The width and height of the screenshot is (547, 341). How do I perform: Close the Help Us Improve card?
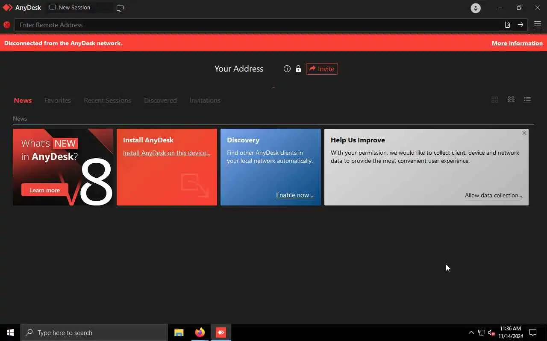tap(524, 133)
